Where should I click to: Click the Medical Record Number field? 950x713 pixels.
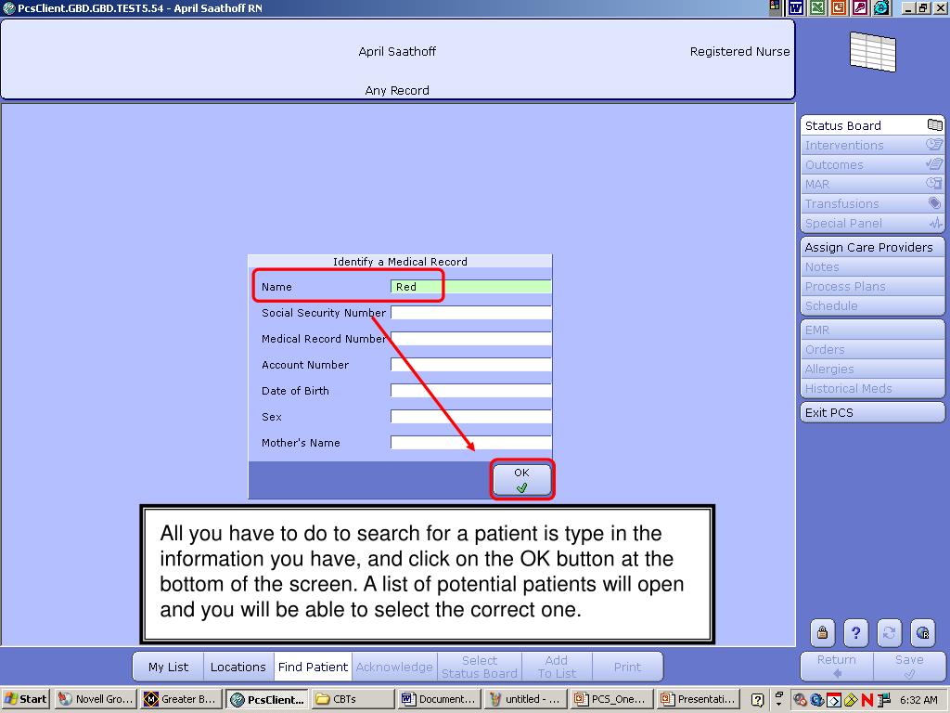pyautogui.click(x=471, y=339)
